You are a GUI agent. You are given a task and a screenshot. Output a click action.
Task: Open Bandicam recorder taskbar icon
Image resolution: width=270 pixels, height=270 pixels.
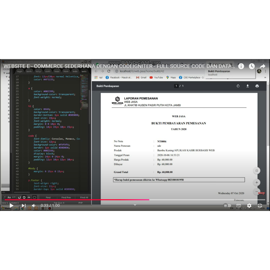coord(50,208)
